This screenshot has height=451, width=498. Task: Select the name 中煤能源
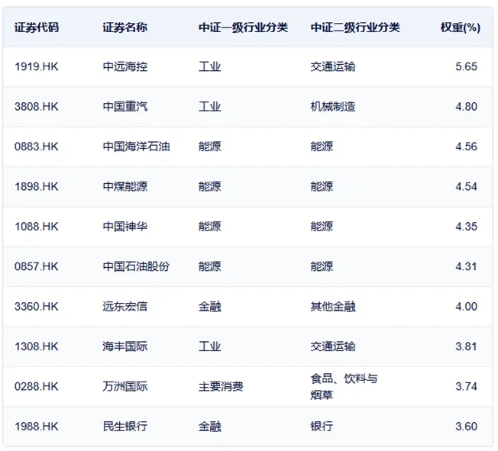[x=124, y=187]
